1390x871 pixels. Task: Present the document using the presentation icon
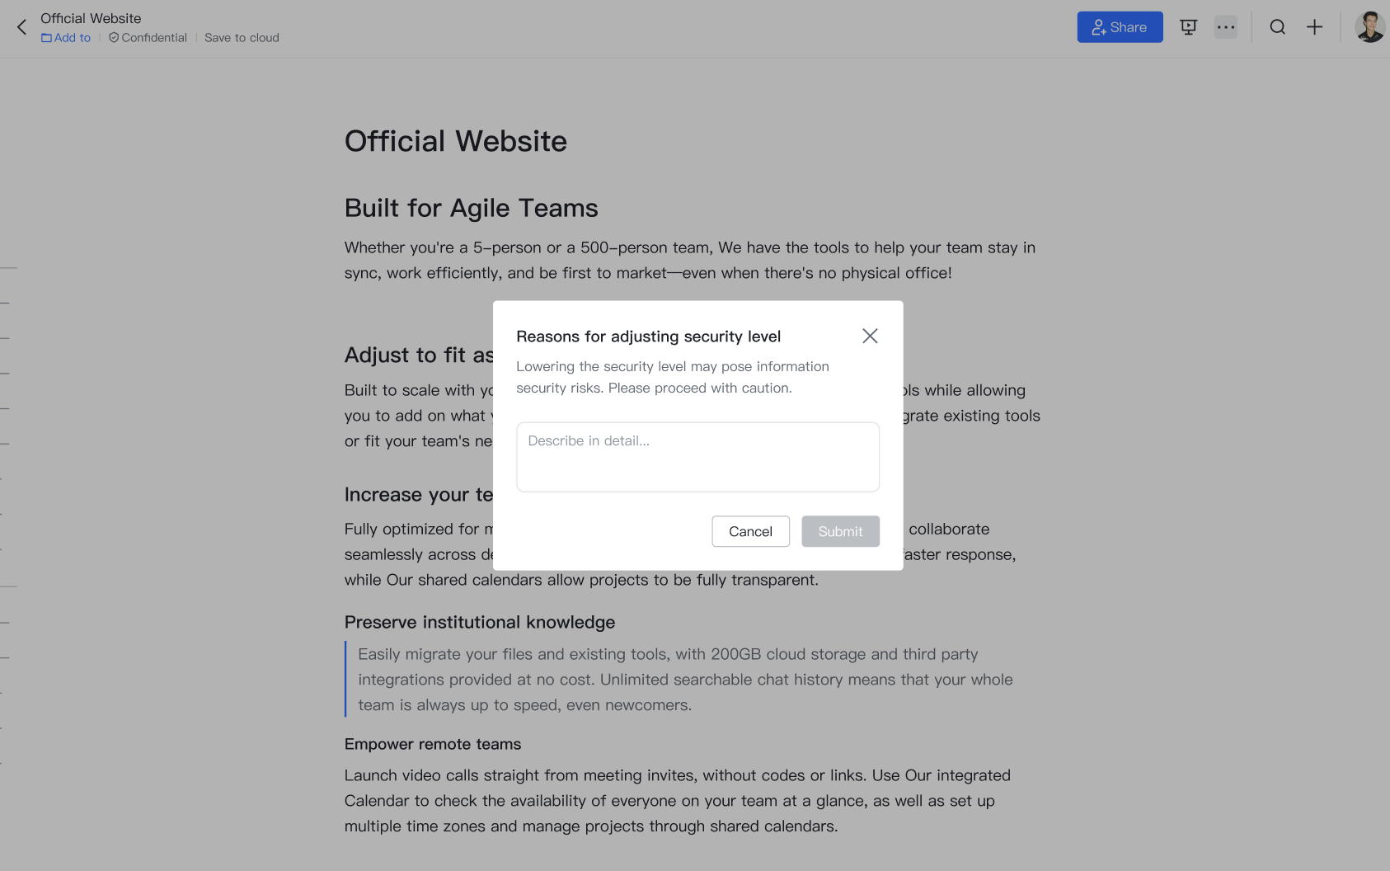click(x=1188, y=26)
